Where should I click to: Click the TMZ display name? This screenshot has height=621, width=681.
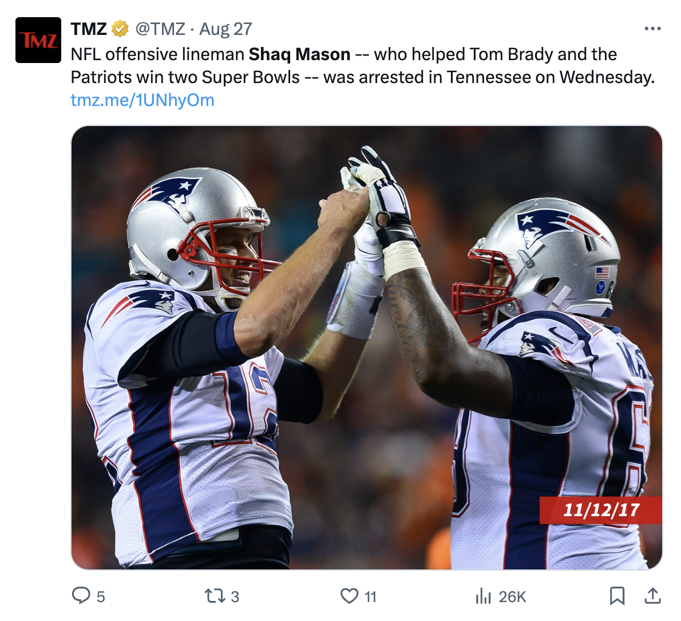coord(89,29)
